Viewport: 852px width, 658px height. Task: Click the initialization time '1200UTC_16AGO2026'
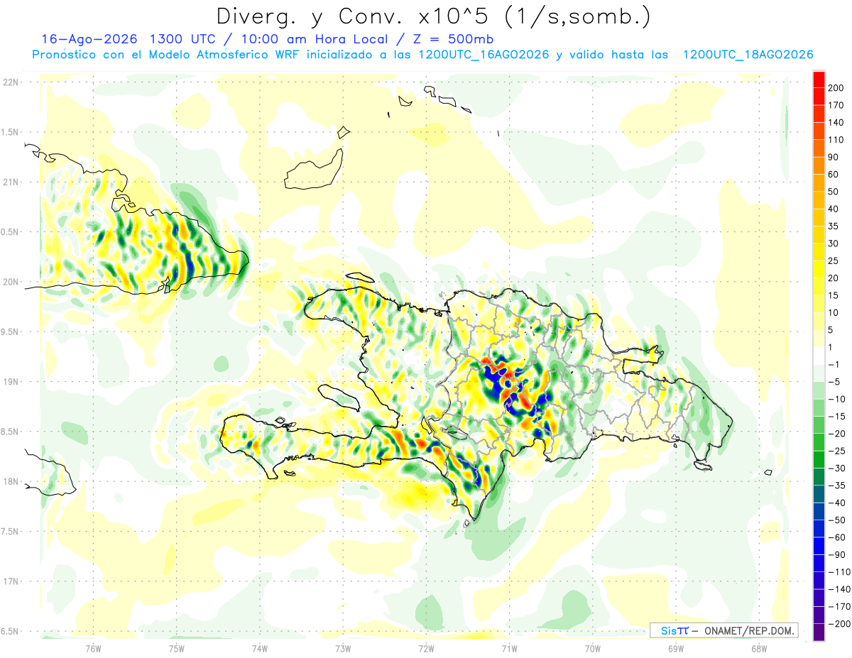[484, 55]
